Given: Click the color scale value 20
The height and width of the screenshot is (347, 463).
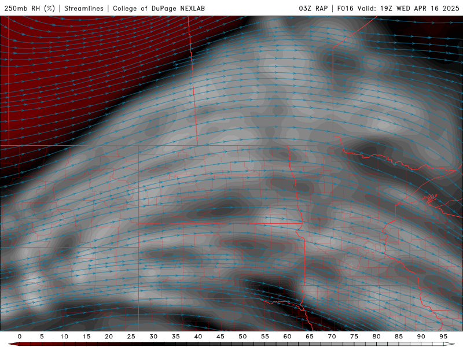Looking at the screenshot, I should [109, 337].
